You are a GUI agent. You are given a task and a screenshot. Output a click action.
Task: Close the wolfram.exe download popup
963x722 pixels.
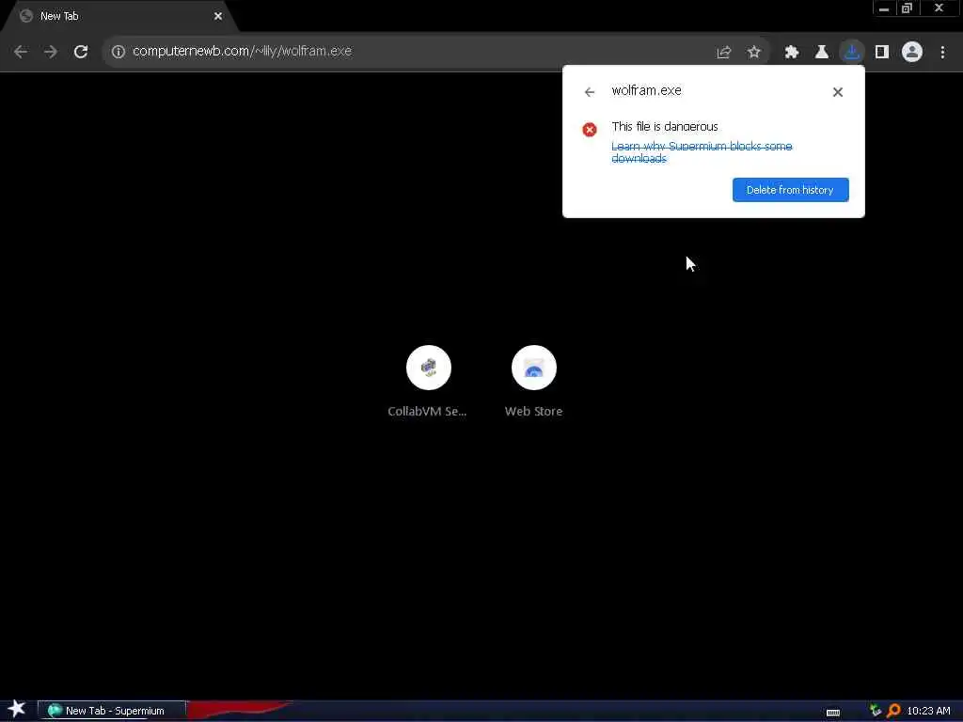pyautogui.click(x=837, y=92)
